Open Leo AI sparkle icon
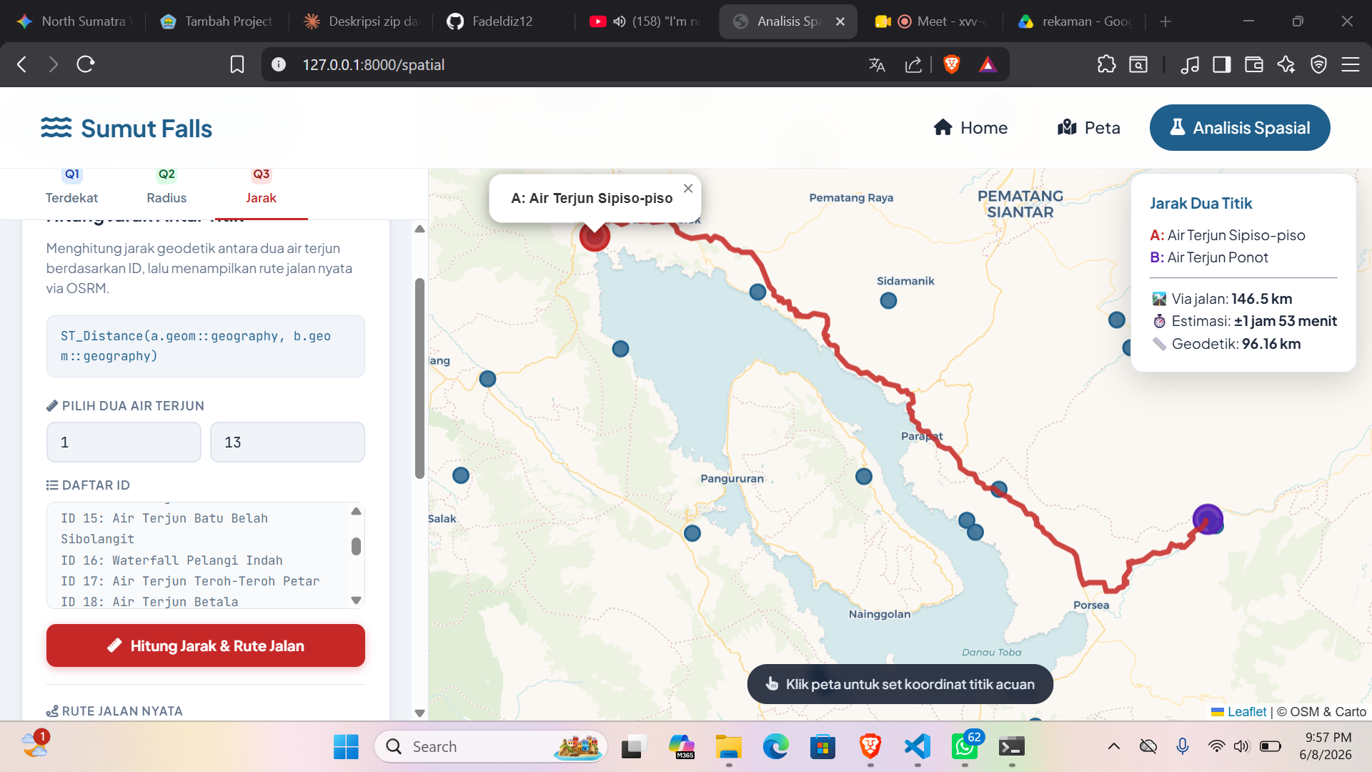This screenshot has height=772, width=1372. click(x=1286, y=64)
